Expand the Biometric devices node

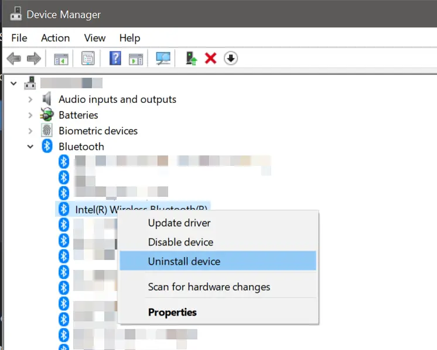coord(30,131)
